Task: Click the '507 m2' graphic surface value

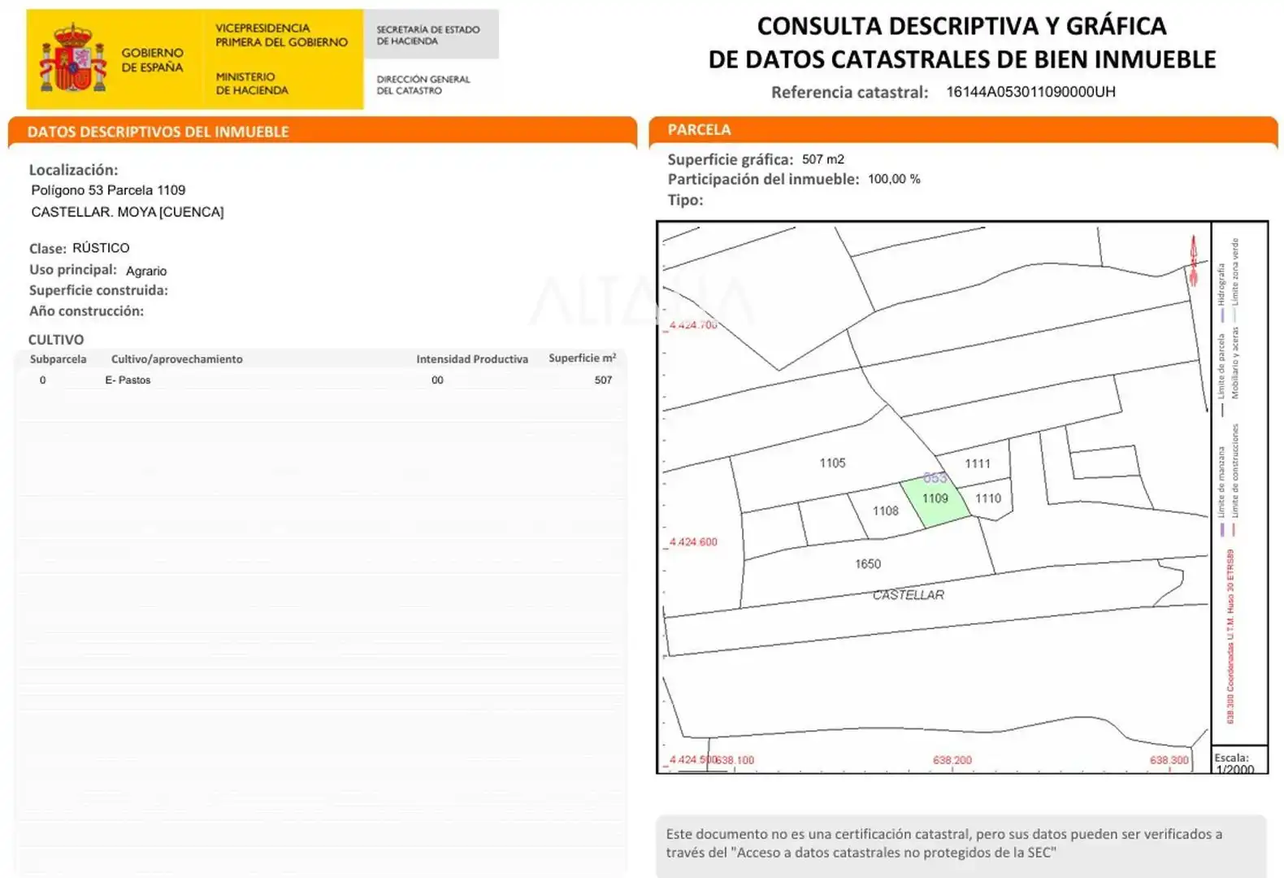Action: click(x=823, y=159)
